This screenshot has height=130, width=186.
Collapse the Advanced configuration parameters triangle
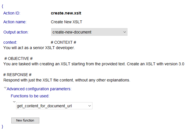[x=5, y=88]
